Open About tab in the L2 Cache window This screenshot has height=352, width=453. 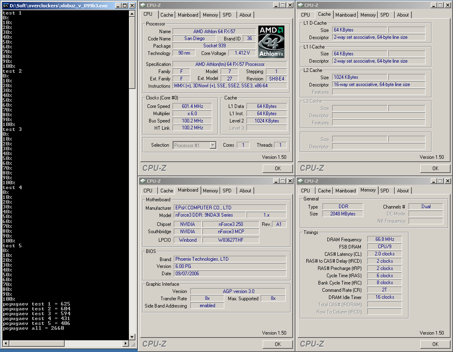point(402,15)
